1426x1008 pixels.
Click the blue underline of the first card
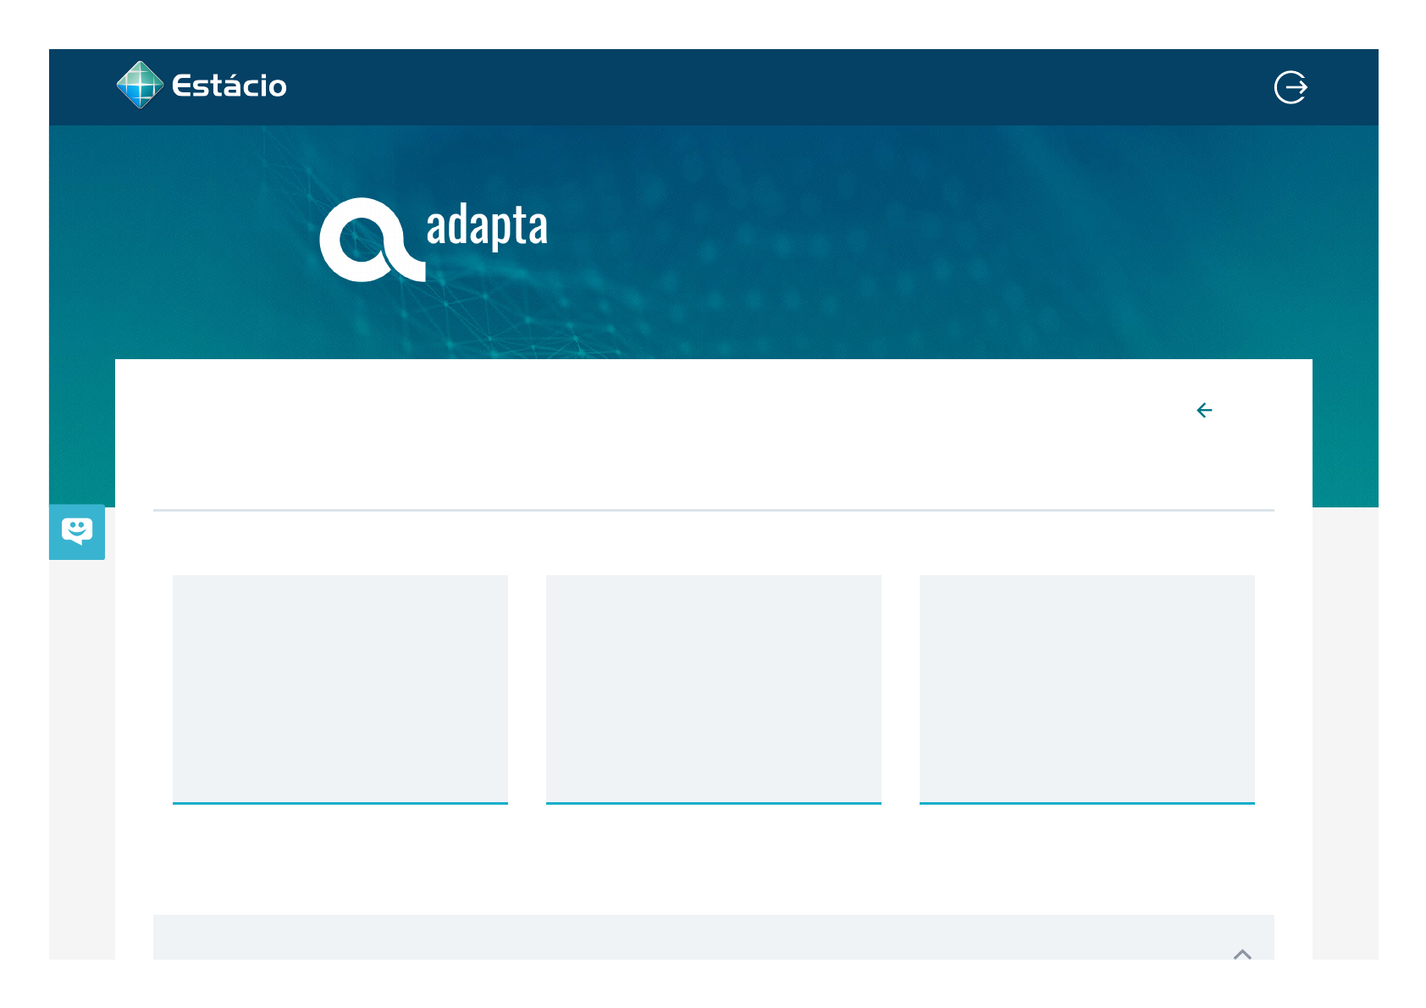pos(340,803)
